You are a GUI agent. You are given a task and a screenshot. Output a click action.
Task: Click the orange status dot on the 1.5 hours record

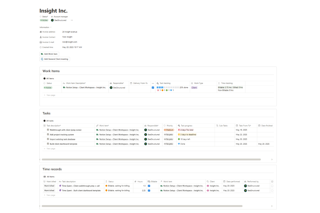(106, 186)
